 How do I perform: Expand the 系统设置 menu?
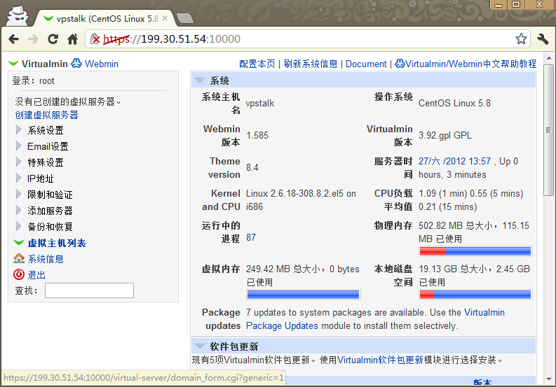point(18,130)
